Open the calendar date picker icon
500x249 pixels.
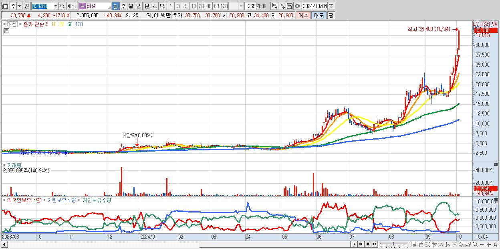[331, 6]
